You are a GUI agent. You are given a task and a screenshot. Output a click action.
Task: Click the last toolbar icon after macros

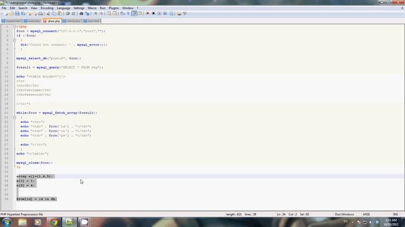185,13
